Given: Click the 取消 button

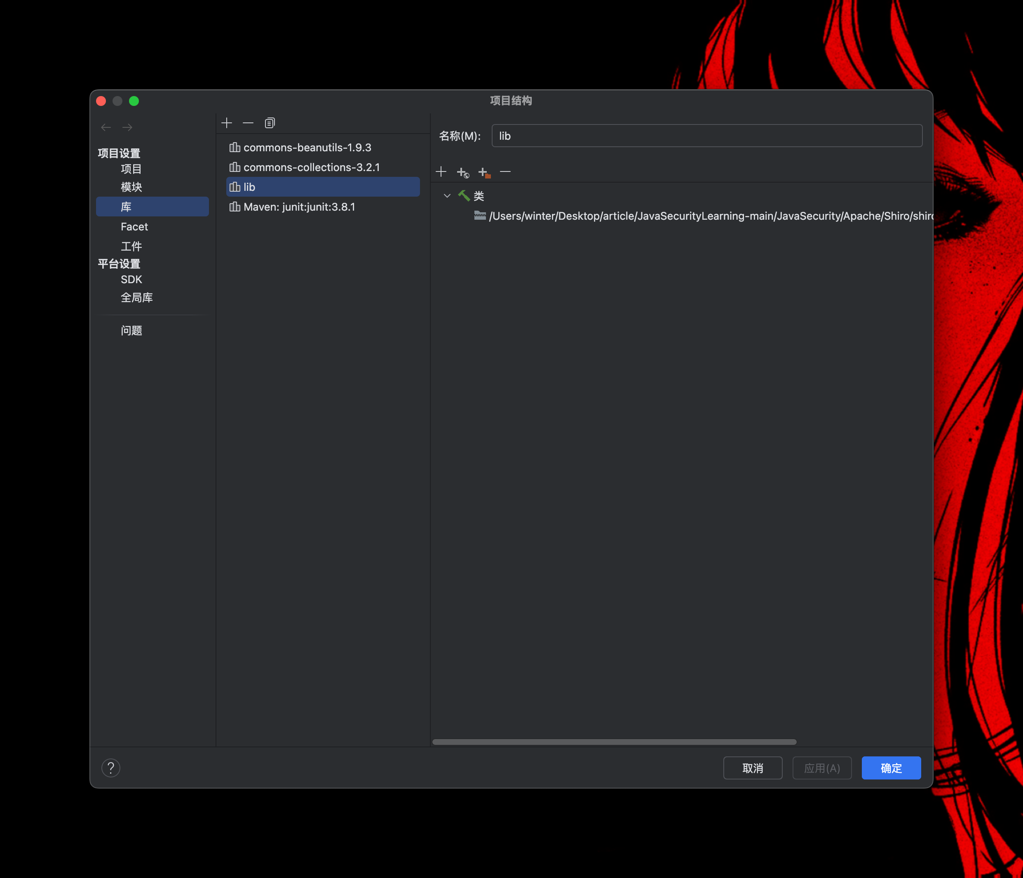Looking at the screenshot, I should click(753, 768).
